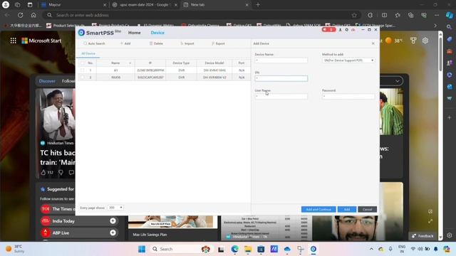
Task: Click the SN input field
Action: [281, 78]
